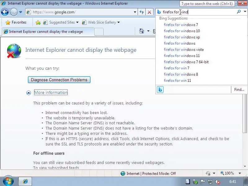Click the status bar privacy lock icon
Image resolution: width=248 pixels, height=186 pixels.
(208, 173)
